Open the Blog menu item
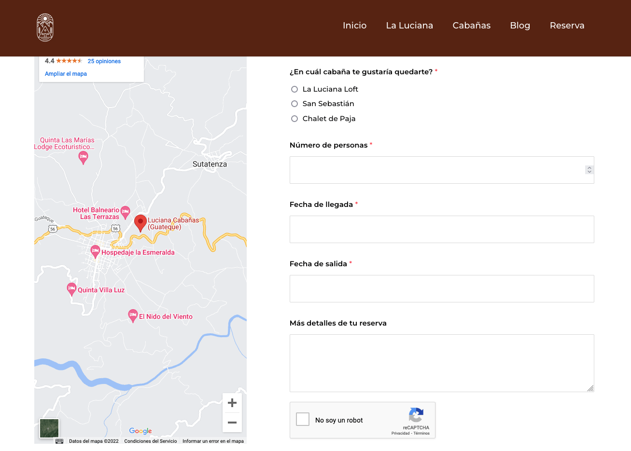This screenshot has width=631, height=451. [520, 26]
